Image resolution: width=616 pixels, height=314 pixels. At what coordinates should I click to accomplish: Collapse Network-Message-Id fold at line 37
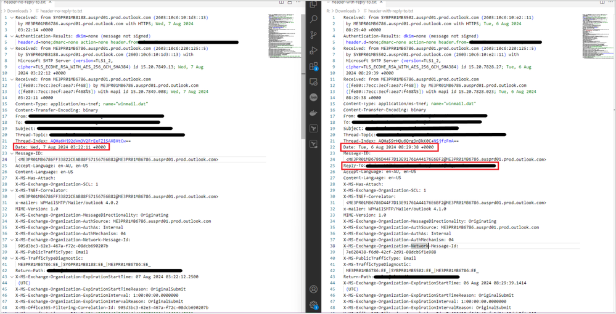12,240
